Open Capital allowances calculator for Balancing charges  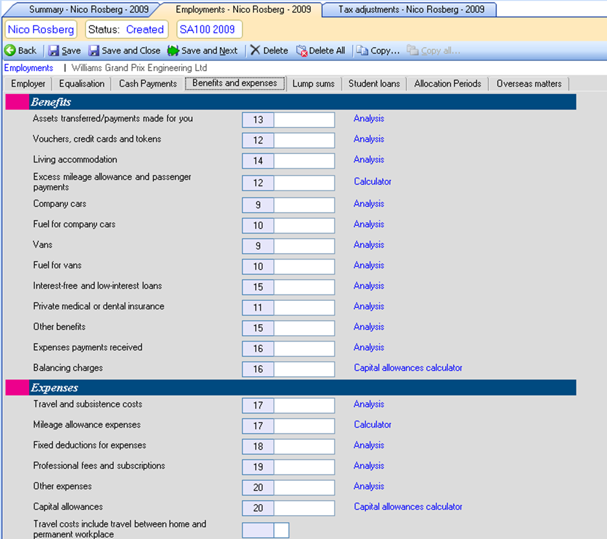point(408,368)
